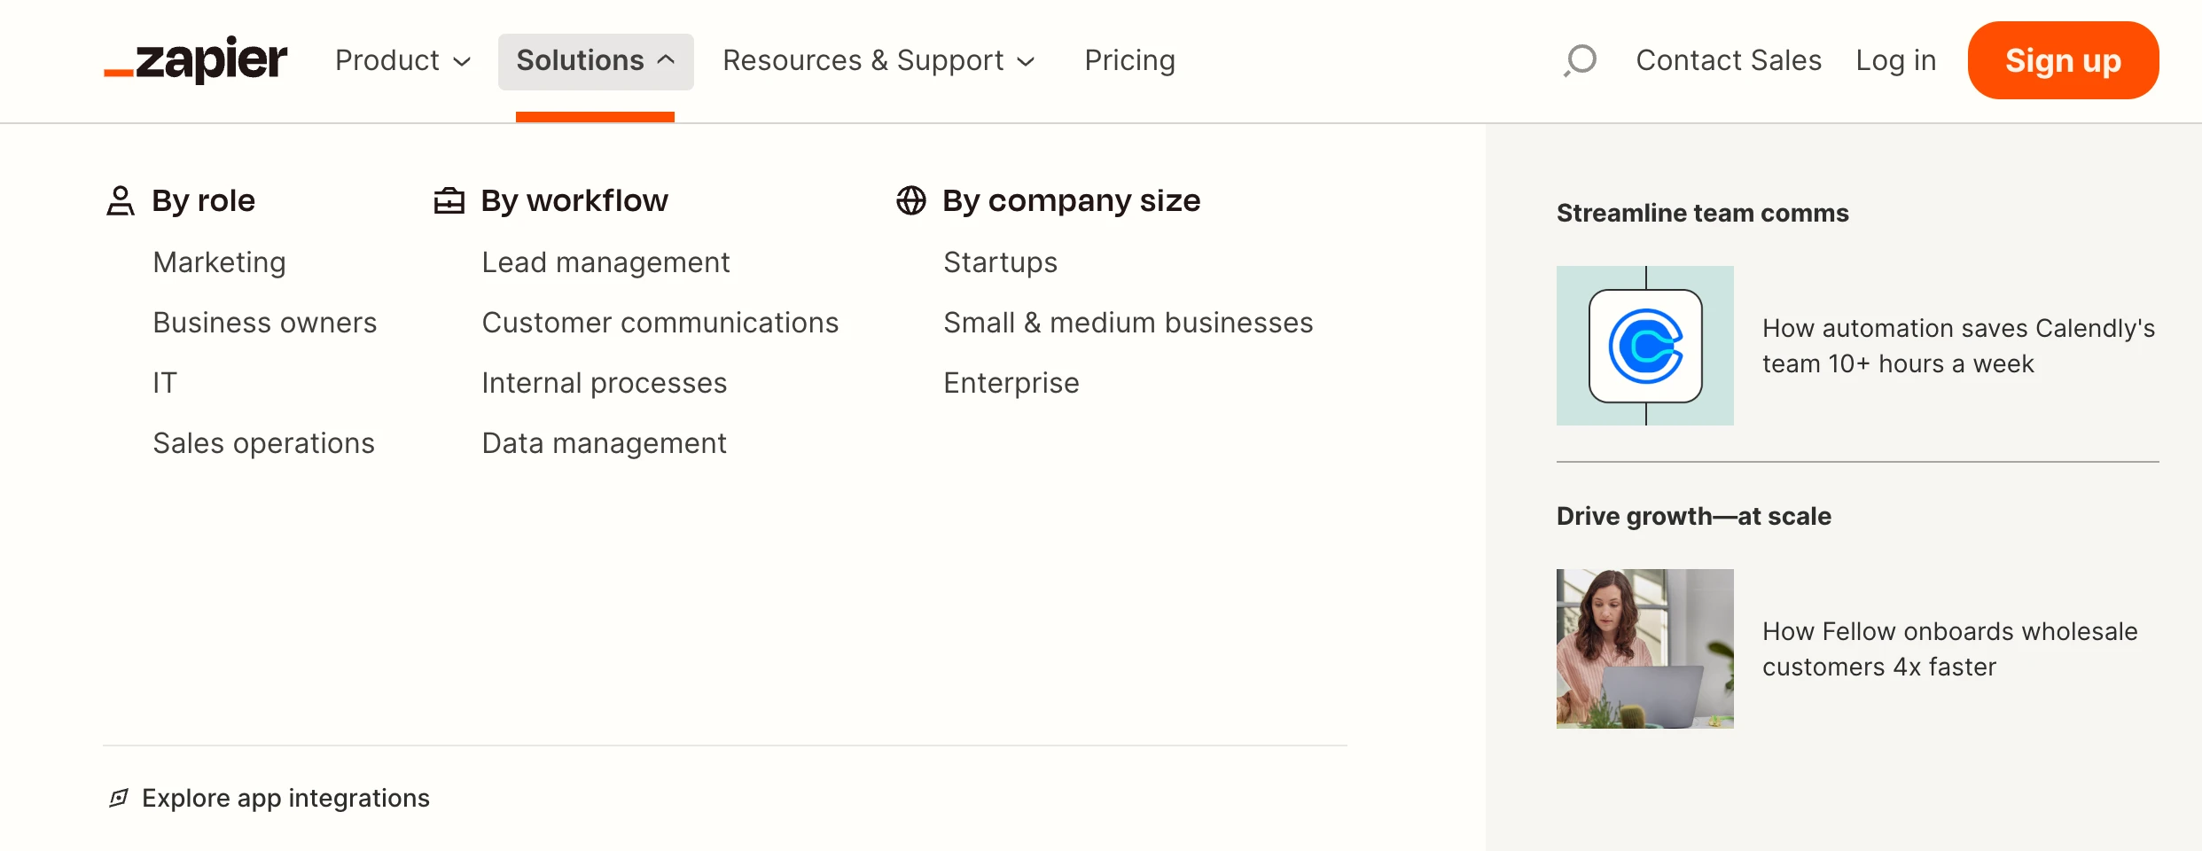Click the rocket icon beside Explore app integrations
The image size is (2202, 851).
[x=119, y=798]
